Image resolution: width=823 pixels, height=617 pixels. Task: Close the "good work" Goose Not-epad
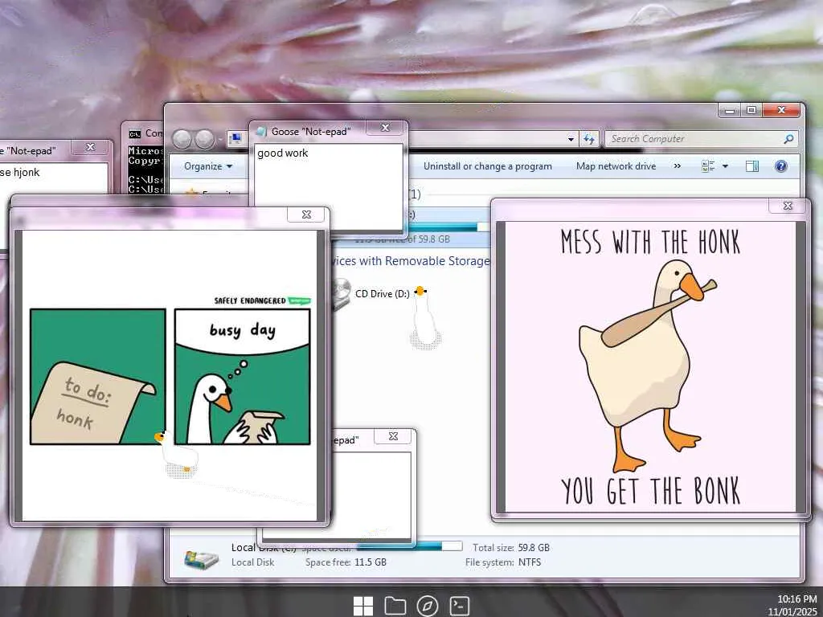[385, 128]
